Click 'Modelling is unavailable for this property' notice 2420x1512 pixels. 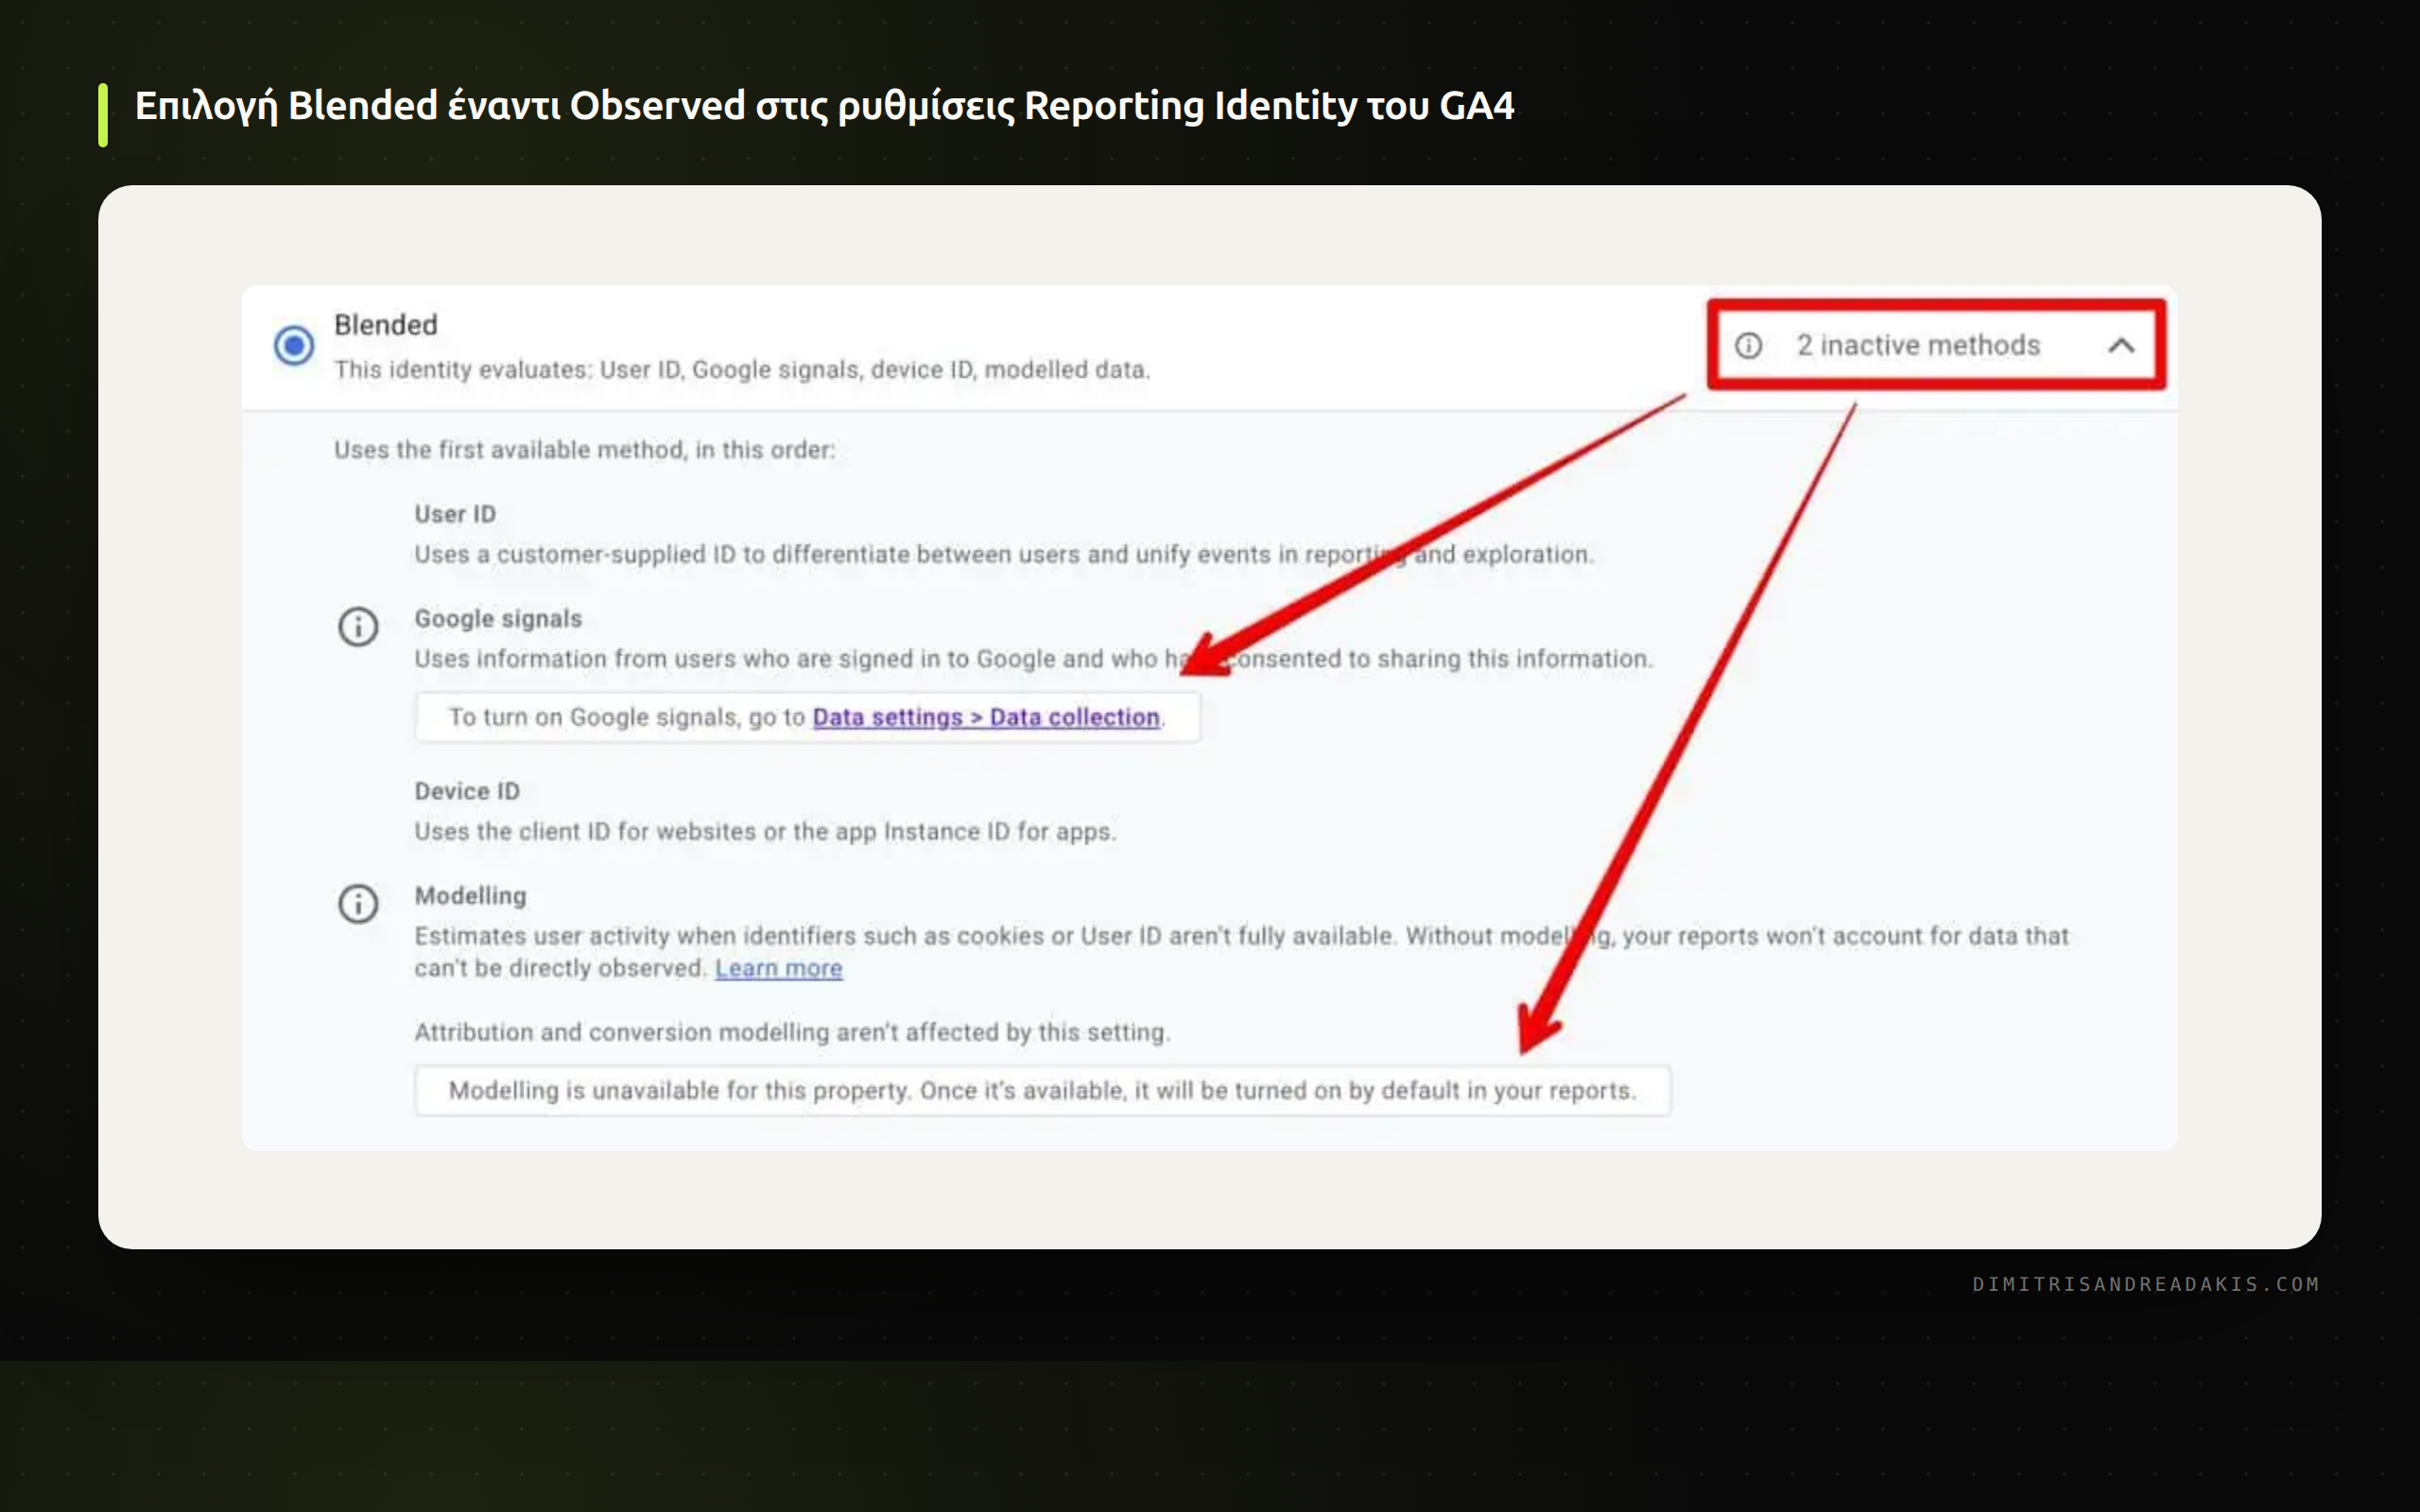1042,1090
